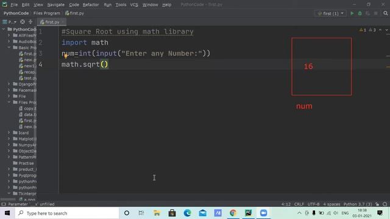Expand the AllFilesPr folder
Screen dimensions: 390x219
click(x=9, y=35)
